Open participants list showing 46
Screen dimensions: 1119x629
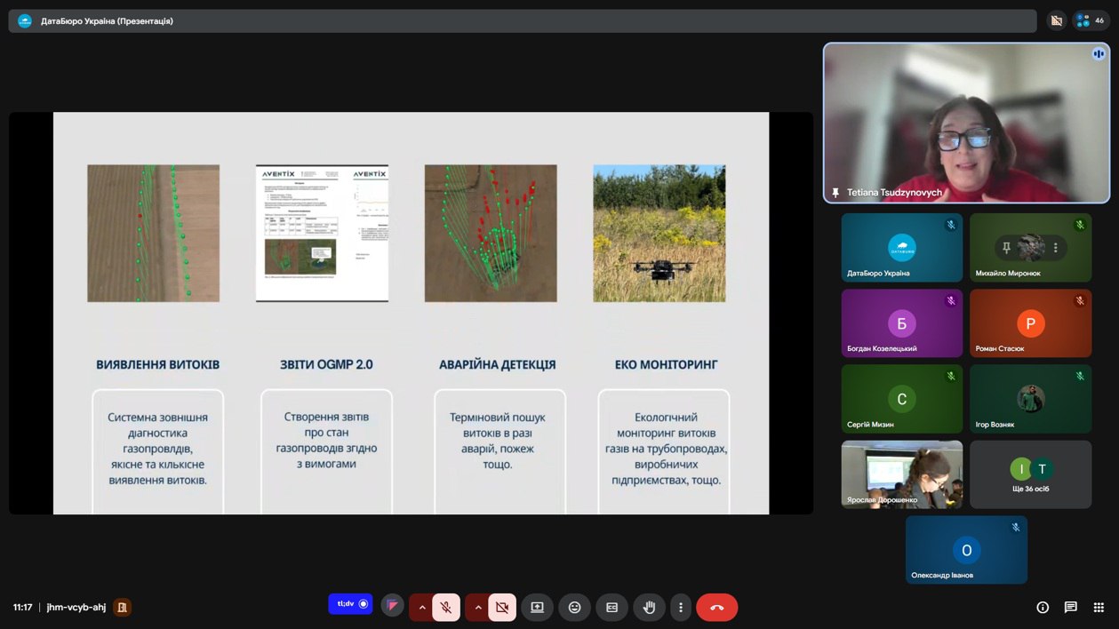click(1091, 20)
